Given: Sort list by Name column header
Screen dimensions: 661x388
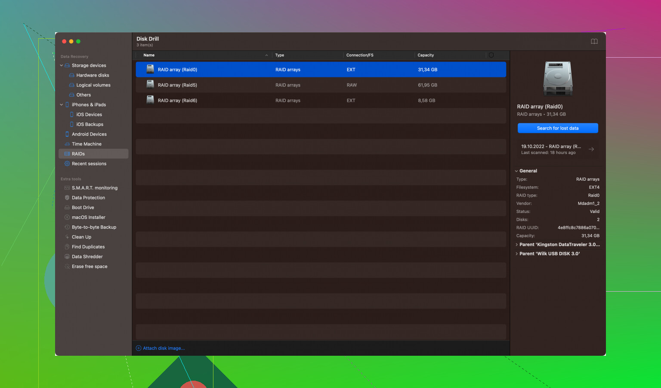Looking at the screenshot, I should point(149,55).
